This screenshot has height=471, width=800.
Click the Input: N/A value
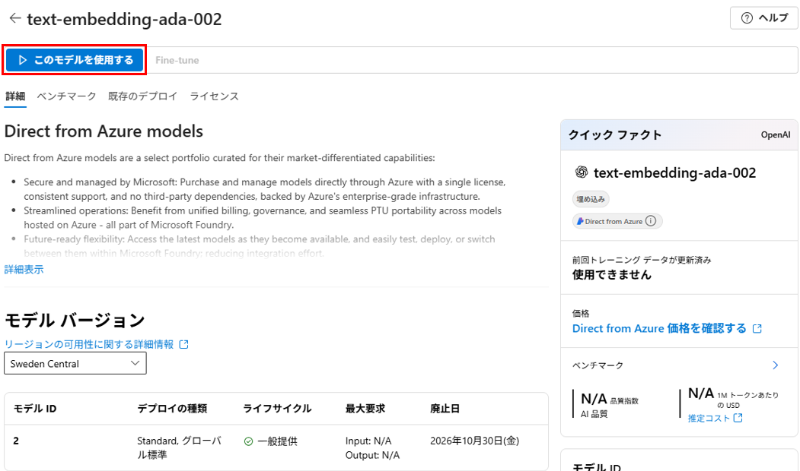click(368, 441)
